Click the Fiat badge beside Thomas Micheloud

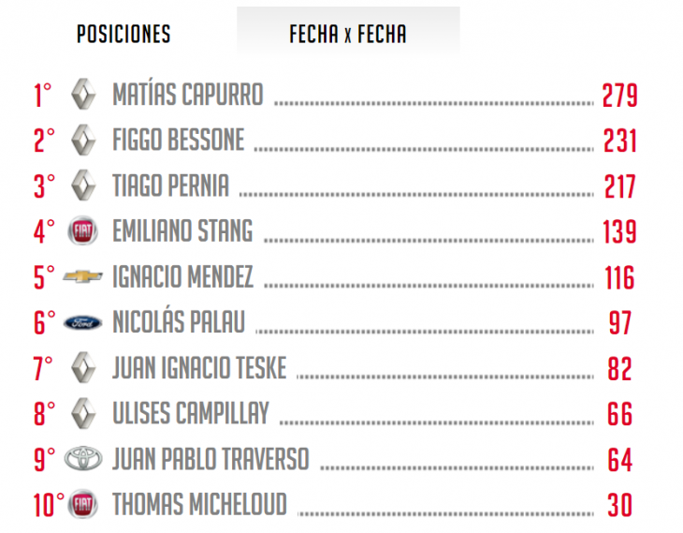click(82, 504)
